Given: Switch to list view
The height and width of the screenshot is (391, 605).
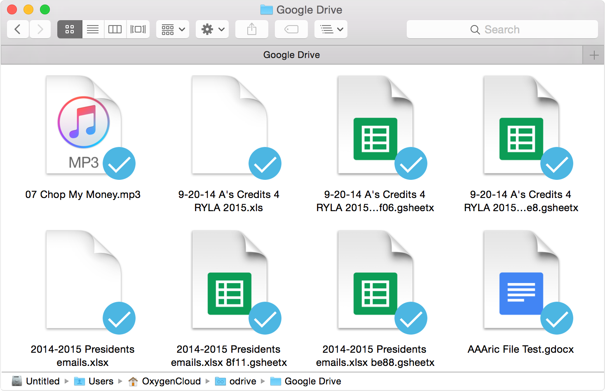Looking at the screenshot, I should point(92,29).
